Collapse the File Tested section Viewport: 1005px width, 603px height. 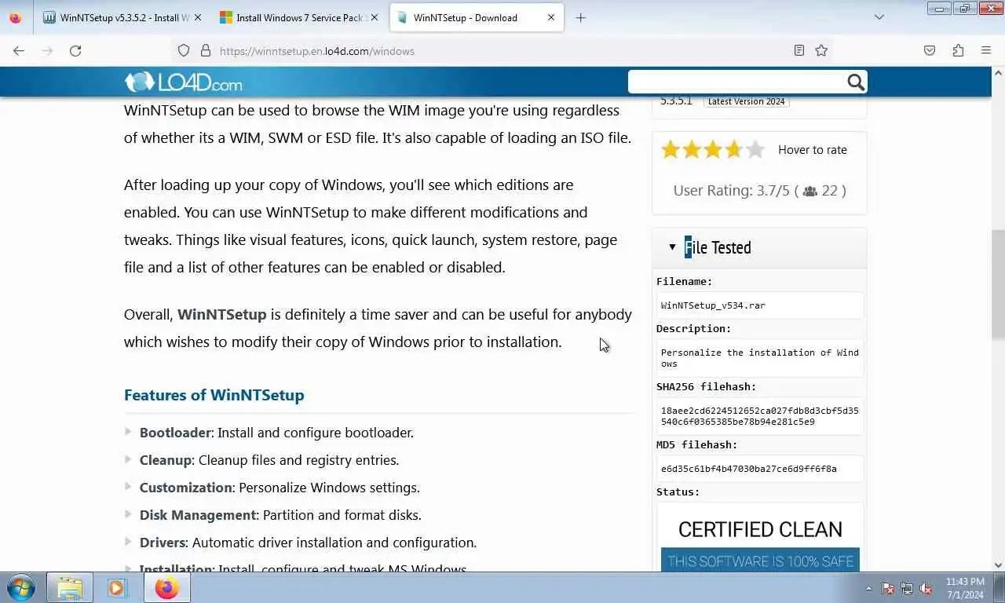[x=672, y=247]
